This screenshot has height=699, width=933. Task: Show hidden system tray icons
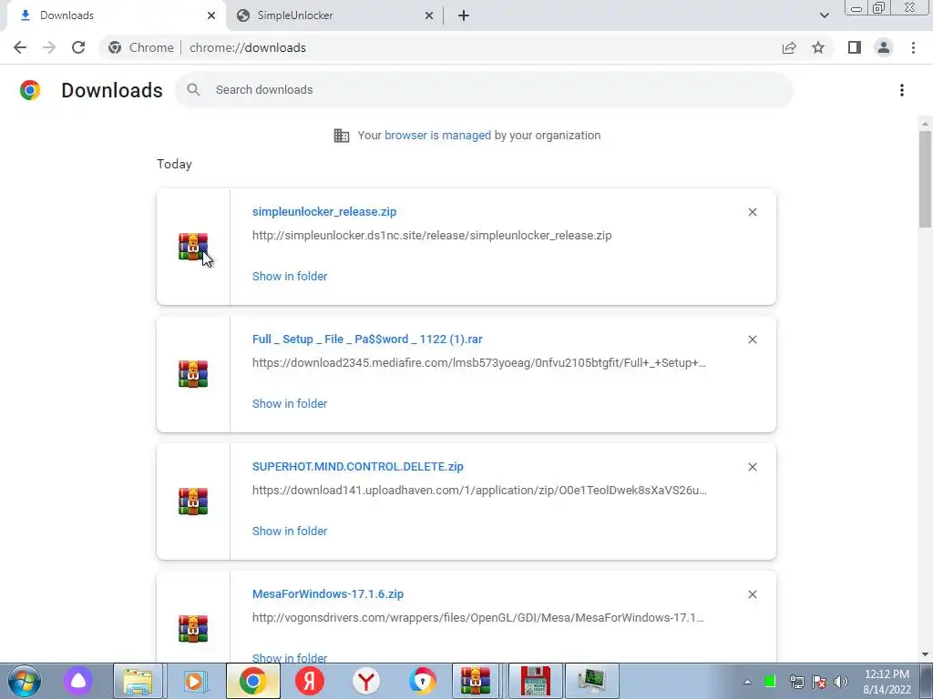pos(747,682)
